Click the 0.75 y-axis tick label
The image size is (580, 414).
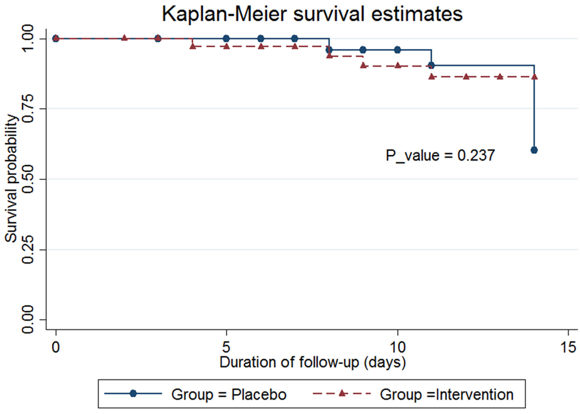29,109
